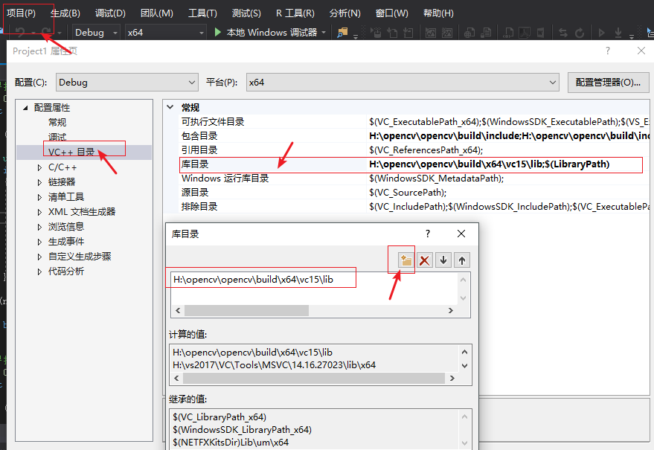
Task: Expand the XML 文档生成器 node
Action: click(39, 212)
